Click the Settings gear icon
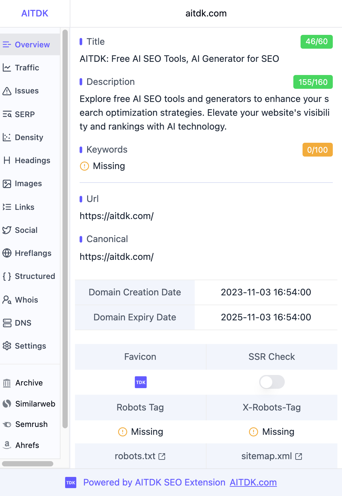This screenshot has width=342, height=496. (7, 346)
